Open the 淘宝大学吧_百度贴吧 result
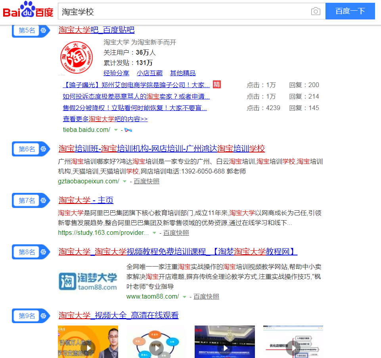This screenshot has width=381, height=358. tap(96, 30)
